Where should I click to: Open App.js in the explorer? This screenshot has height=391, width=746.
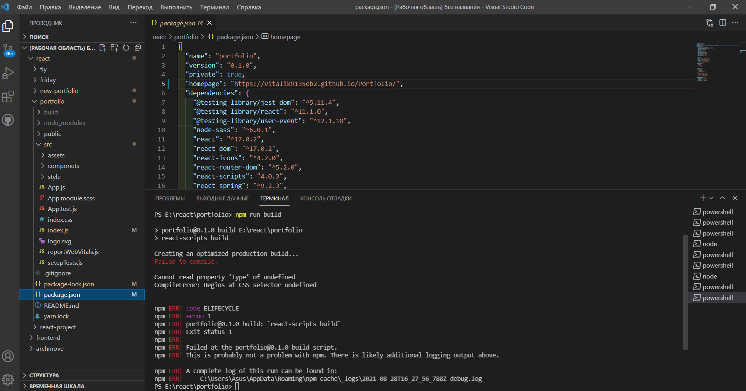pos(82,187)
